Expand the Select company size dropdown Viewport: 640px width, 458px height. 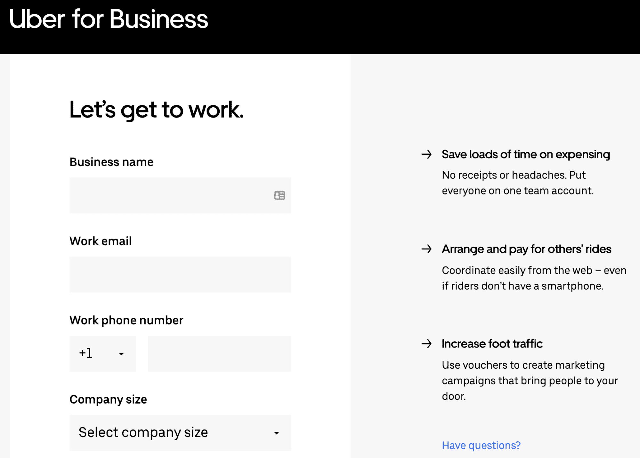click(x=180, y=433)
